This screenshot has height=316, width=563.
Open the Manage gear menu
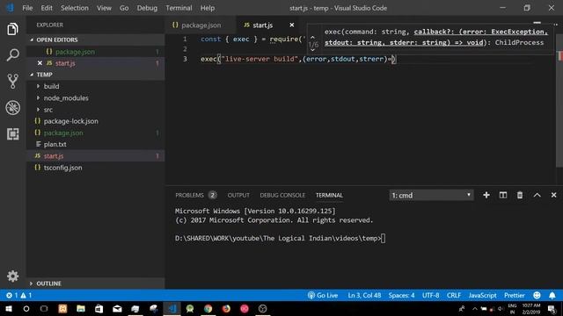pyautogui.click(x=12, y=276)
